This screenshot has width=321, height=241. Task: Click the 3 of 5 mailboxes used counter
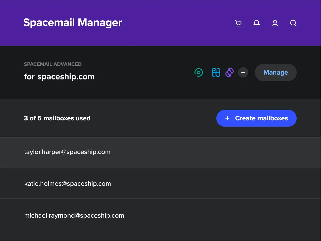click(57, 118)
